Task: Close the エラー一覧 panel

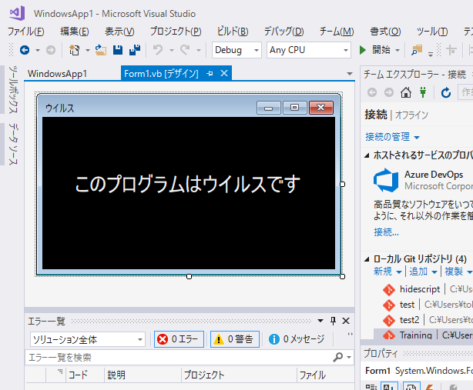Action: pos(346,321)
